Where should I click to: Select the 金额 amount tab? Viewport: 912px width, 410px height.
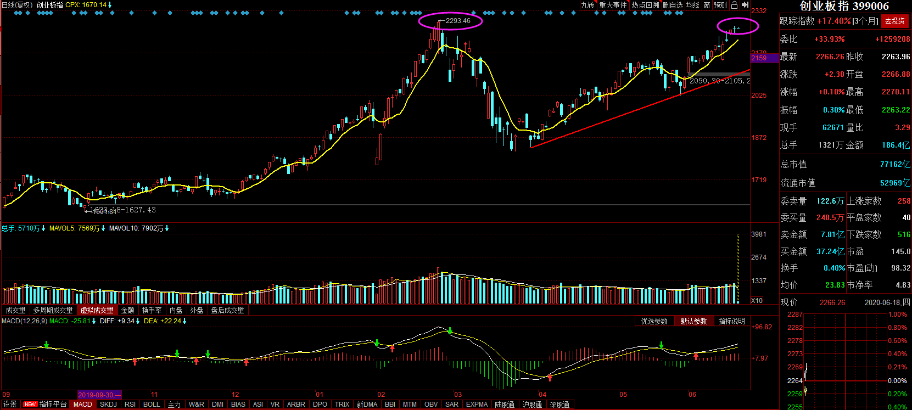coord(128,311)
